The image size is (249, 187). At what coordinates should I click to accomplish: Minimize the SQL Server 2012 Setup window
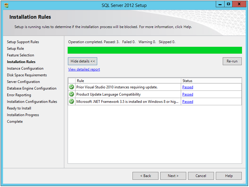[220, 4]
